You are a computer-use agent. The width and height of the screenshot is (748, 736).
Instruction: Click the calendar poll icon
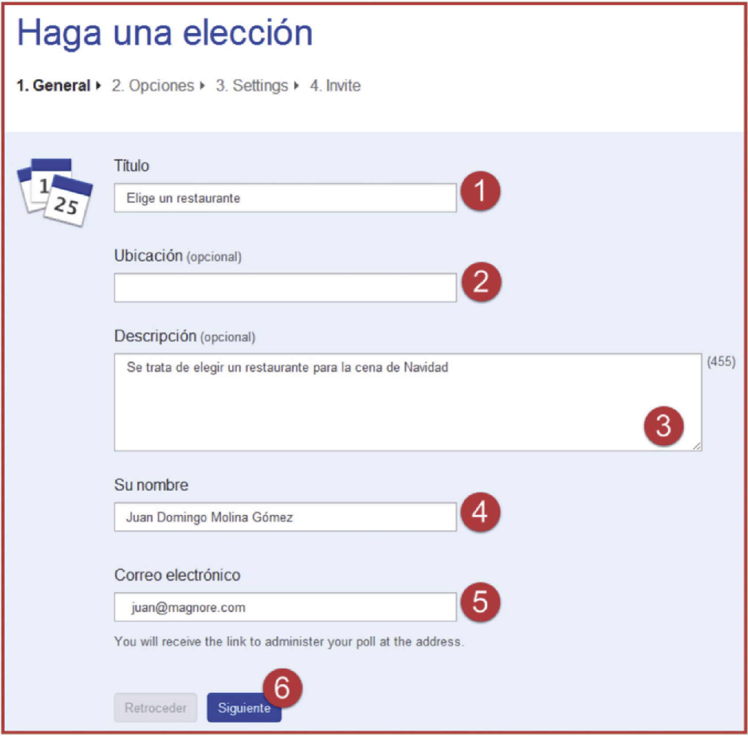pos(55,192)
